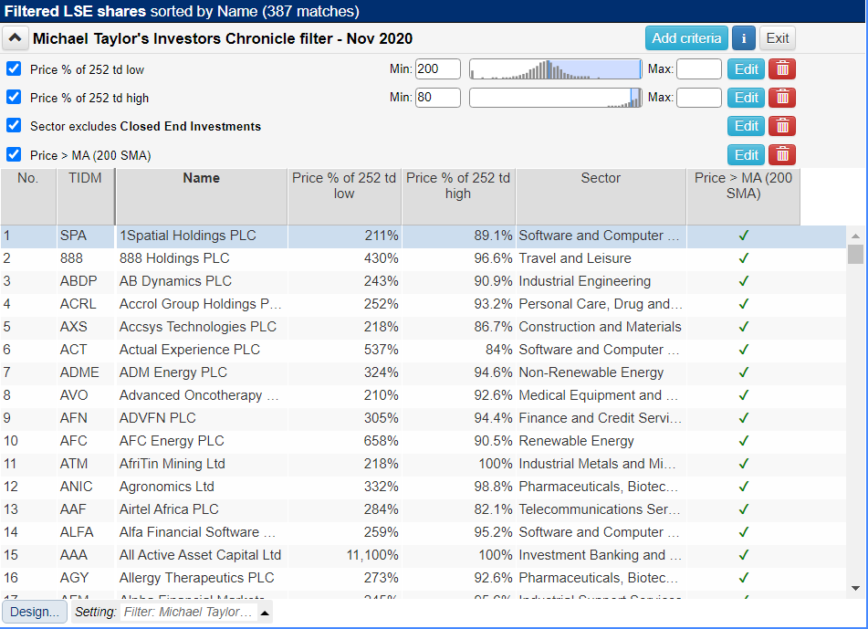Sort by the Name column header
This screenshot has height=629, width=868.
click(202, 196)
